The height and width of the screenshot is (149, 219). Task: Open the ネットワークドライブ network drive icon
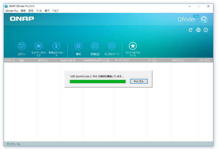[x=39, y=46]
